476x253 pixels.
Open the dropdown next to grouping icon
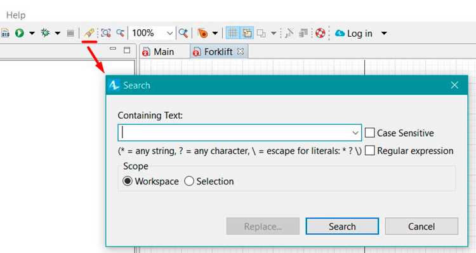[273, 33]
